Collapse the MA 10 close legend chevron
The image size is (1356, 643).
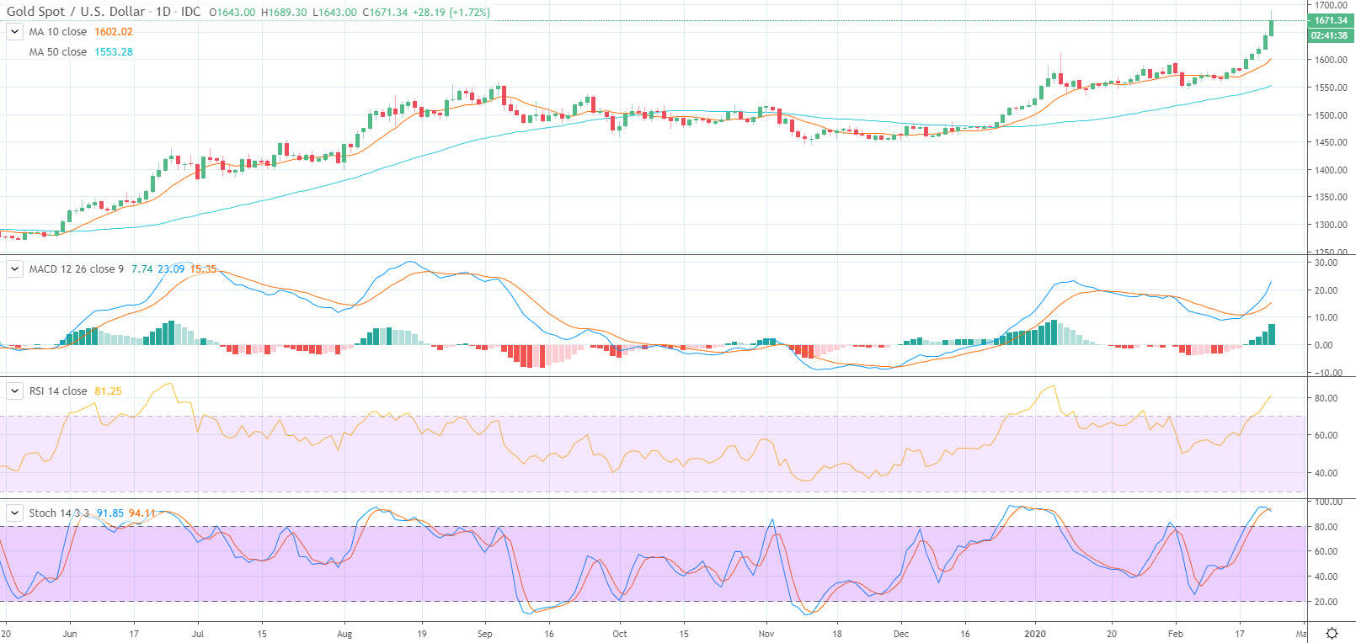pyautogui.click(x=14, y=32)
